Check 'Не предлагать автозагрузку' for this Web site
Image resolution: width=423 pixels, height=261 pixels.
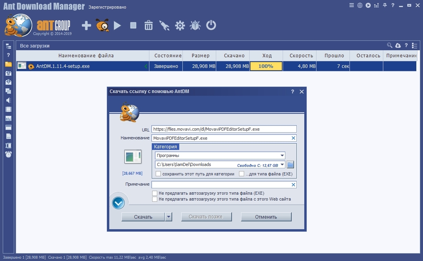[155, 199]
